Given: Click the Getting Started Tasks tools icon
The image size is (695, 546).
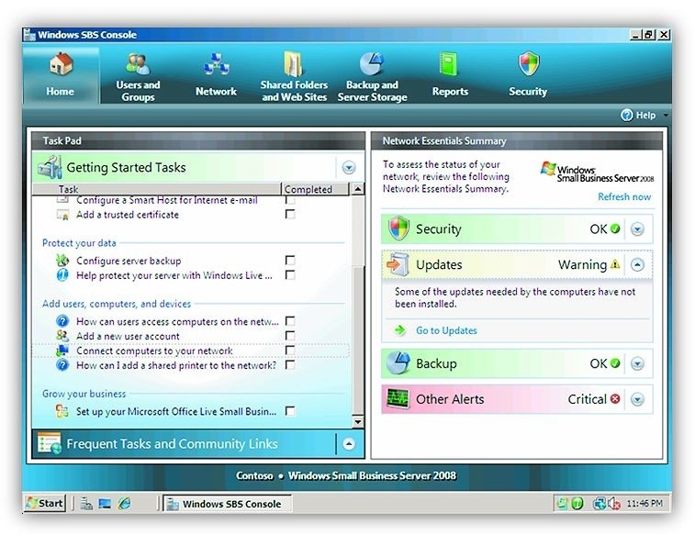Looking at the screenshot, I should (50, 168).
